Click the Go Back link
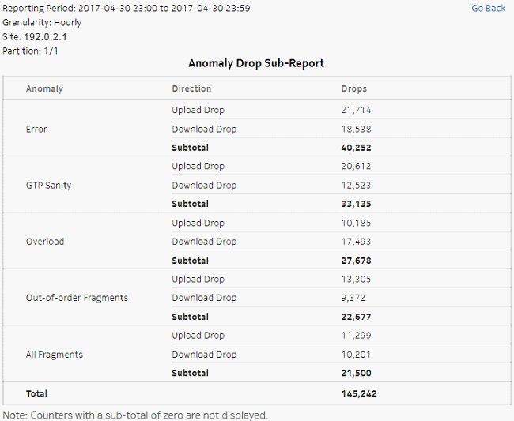Image resolution: width=514 pixels, height=421 pixels. coord(488,8)
